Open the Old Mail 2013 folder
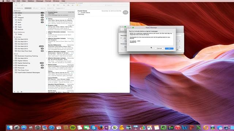This screenshot has width=234, height=131. click(x=29, y=46)
